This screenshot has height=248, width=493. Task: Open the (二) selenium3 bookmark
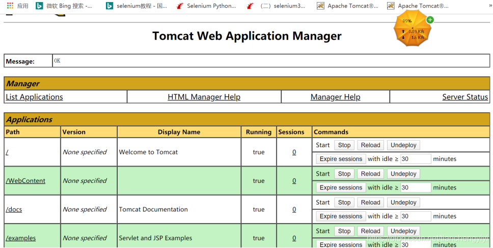[276, 6]
